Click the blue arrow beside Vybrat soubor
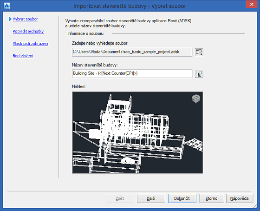Viewport: 260px width, 211px height. 10,19
